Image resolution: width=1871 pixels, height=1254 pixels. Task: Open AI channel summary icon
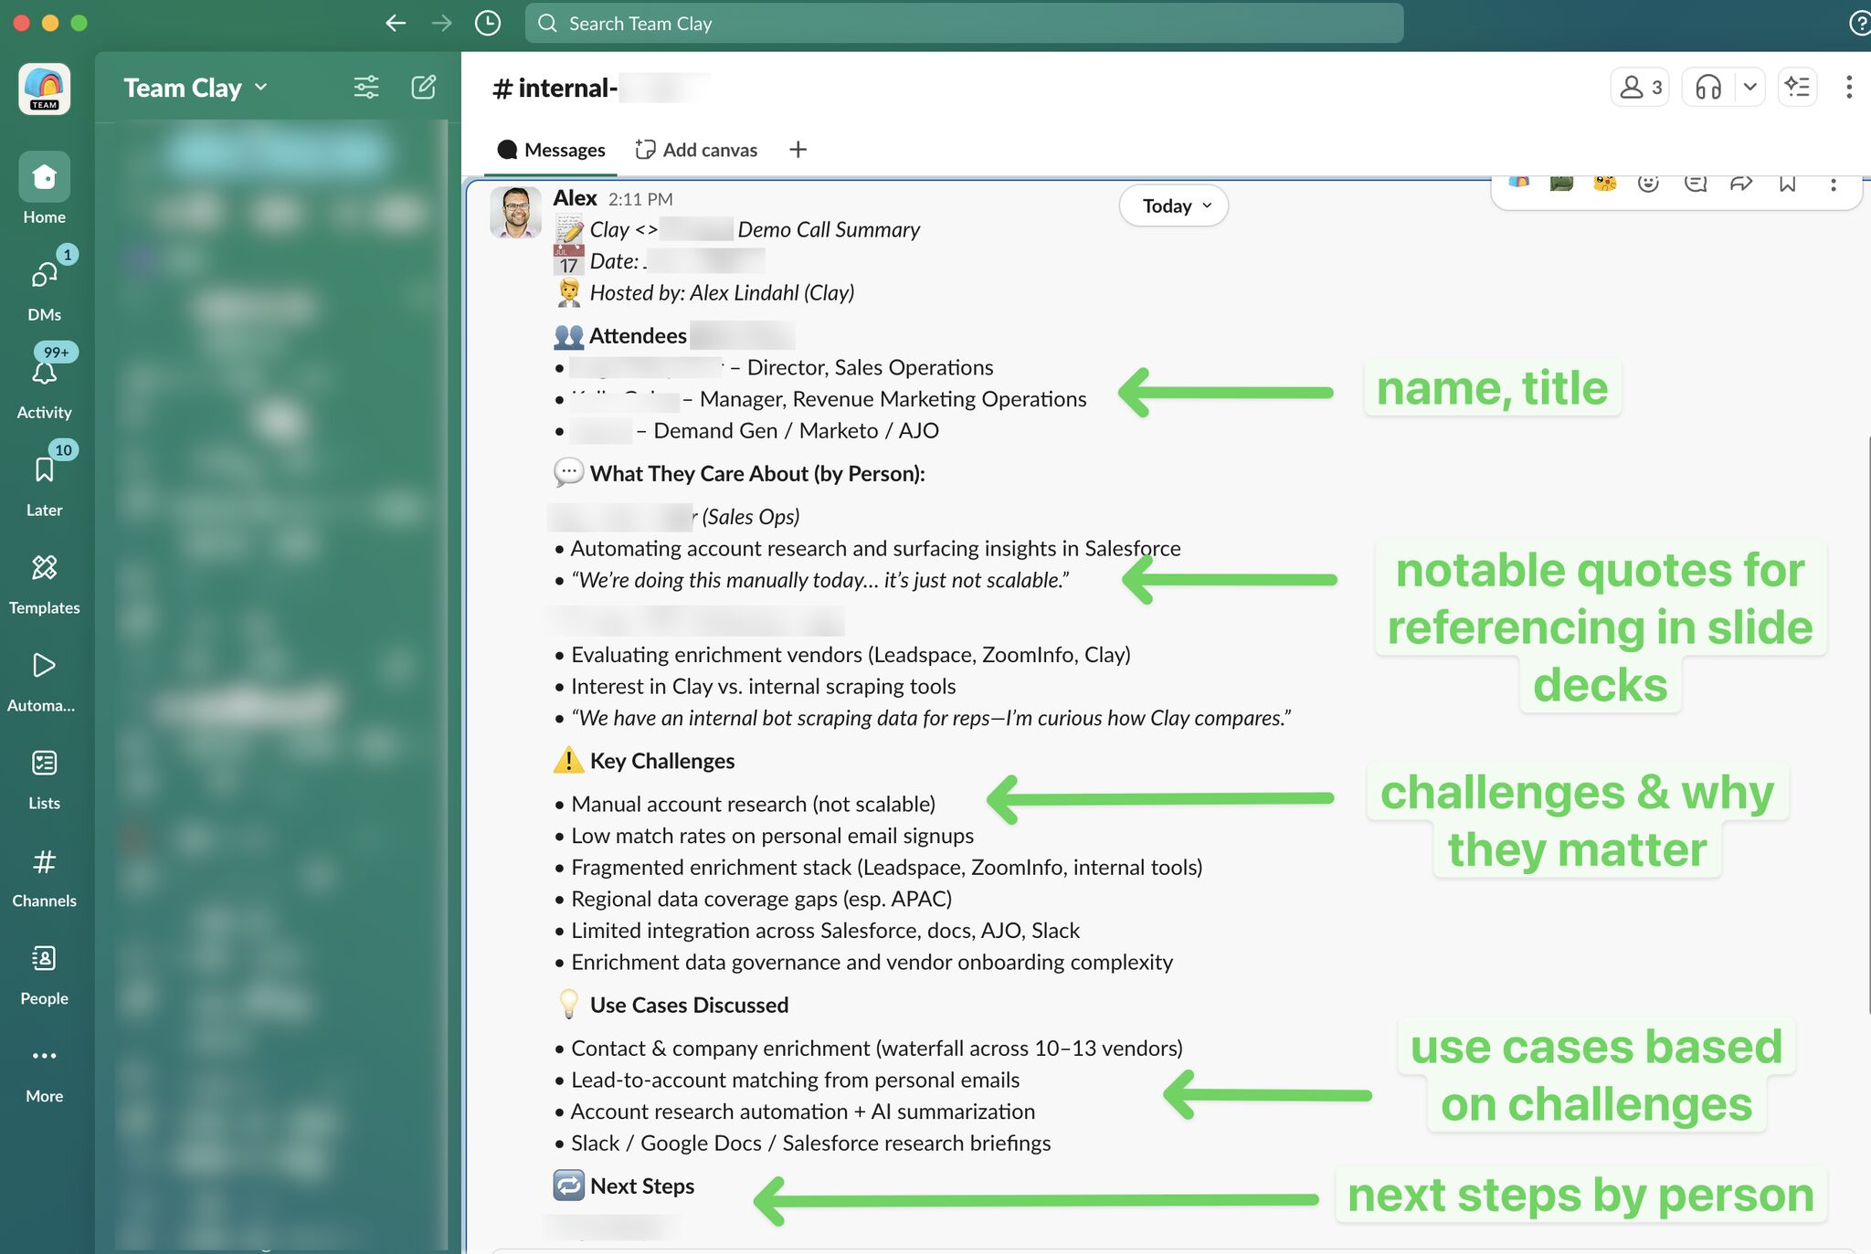click(x=1798, y=88)
